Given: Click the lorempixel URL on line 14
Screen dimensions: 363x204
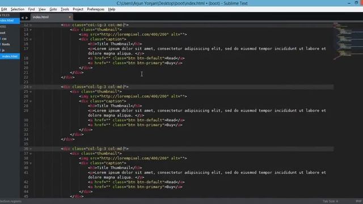Looking at the screenshot, I should (135, 34).
